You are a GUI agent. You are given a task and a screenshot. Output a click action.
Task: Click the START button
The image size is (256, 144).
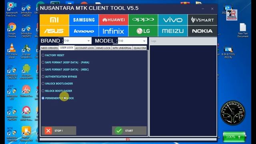(x=129, y=131)
